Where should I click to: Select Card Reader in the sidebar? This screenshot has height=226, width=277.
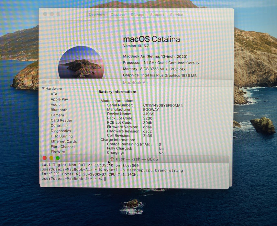pos(61,120)
